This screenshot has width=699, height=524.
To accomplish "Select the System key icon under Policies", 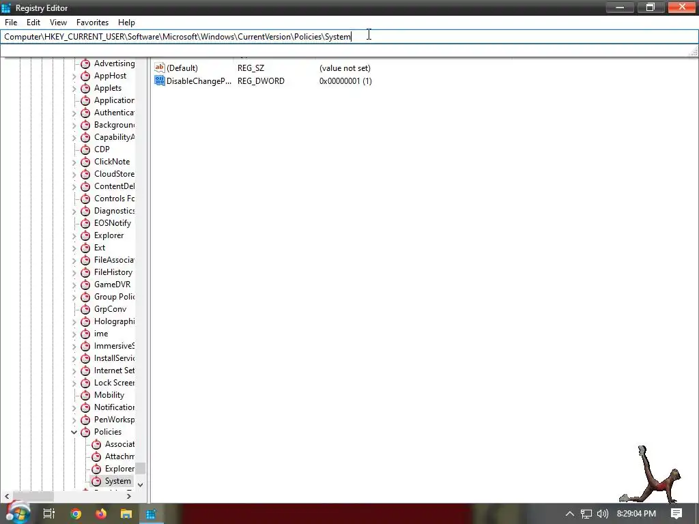I will [96, 481].
